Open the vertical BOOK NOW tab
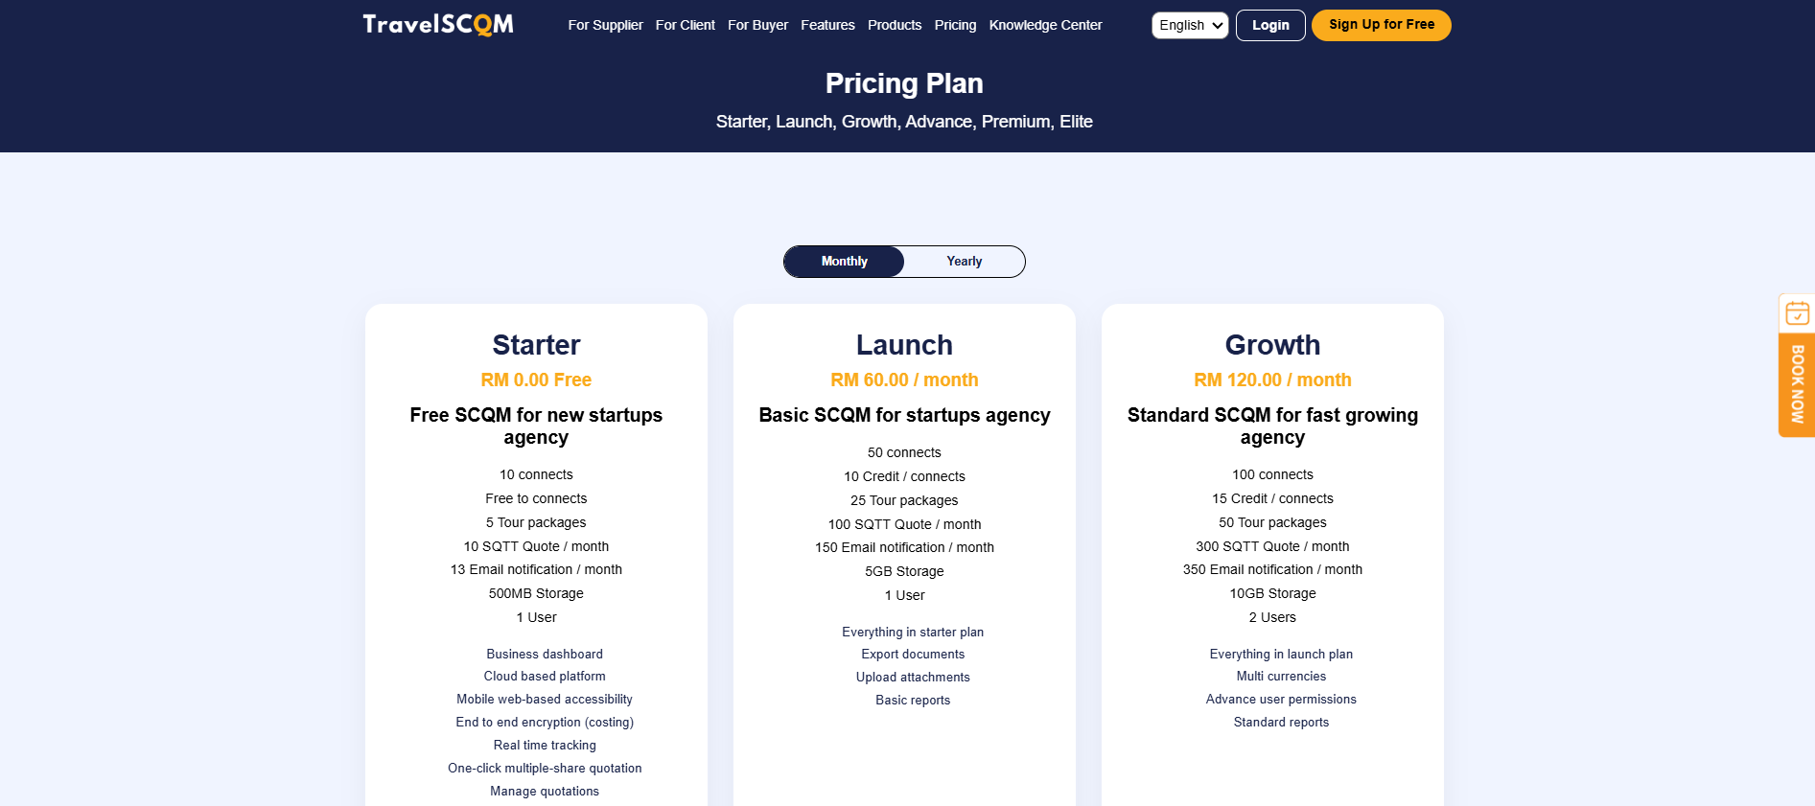This screenshot has width=1815, height=806. click(1797, 384)
